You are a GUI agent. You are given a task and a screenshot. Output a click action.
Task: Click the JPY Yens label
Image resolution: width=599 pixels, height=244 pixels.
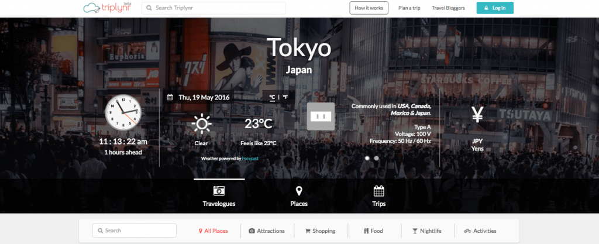point(477,145)
